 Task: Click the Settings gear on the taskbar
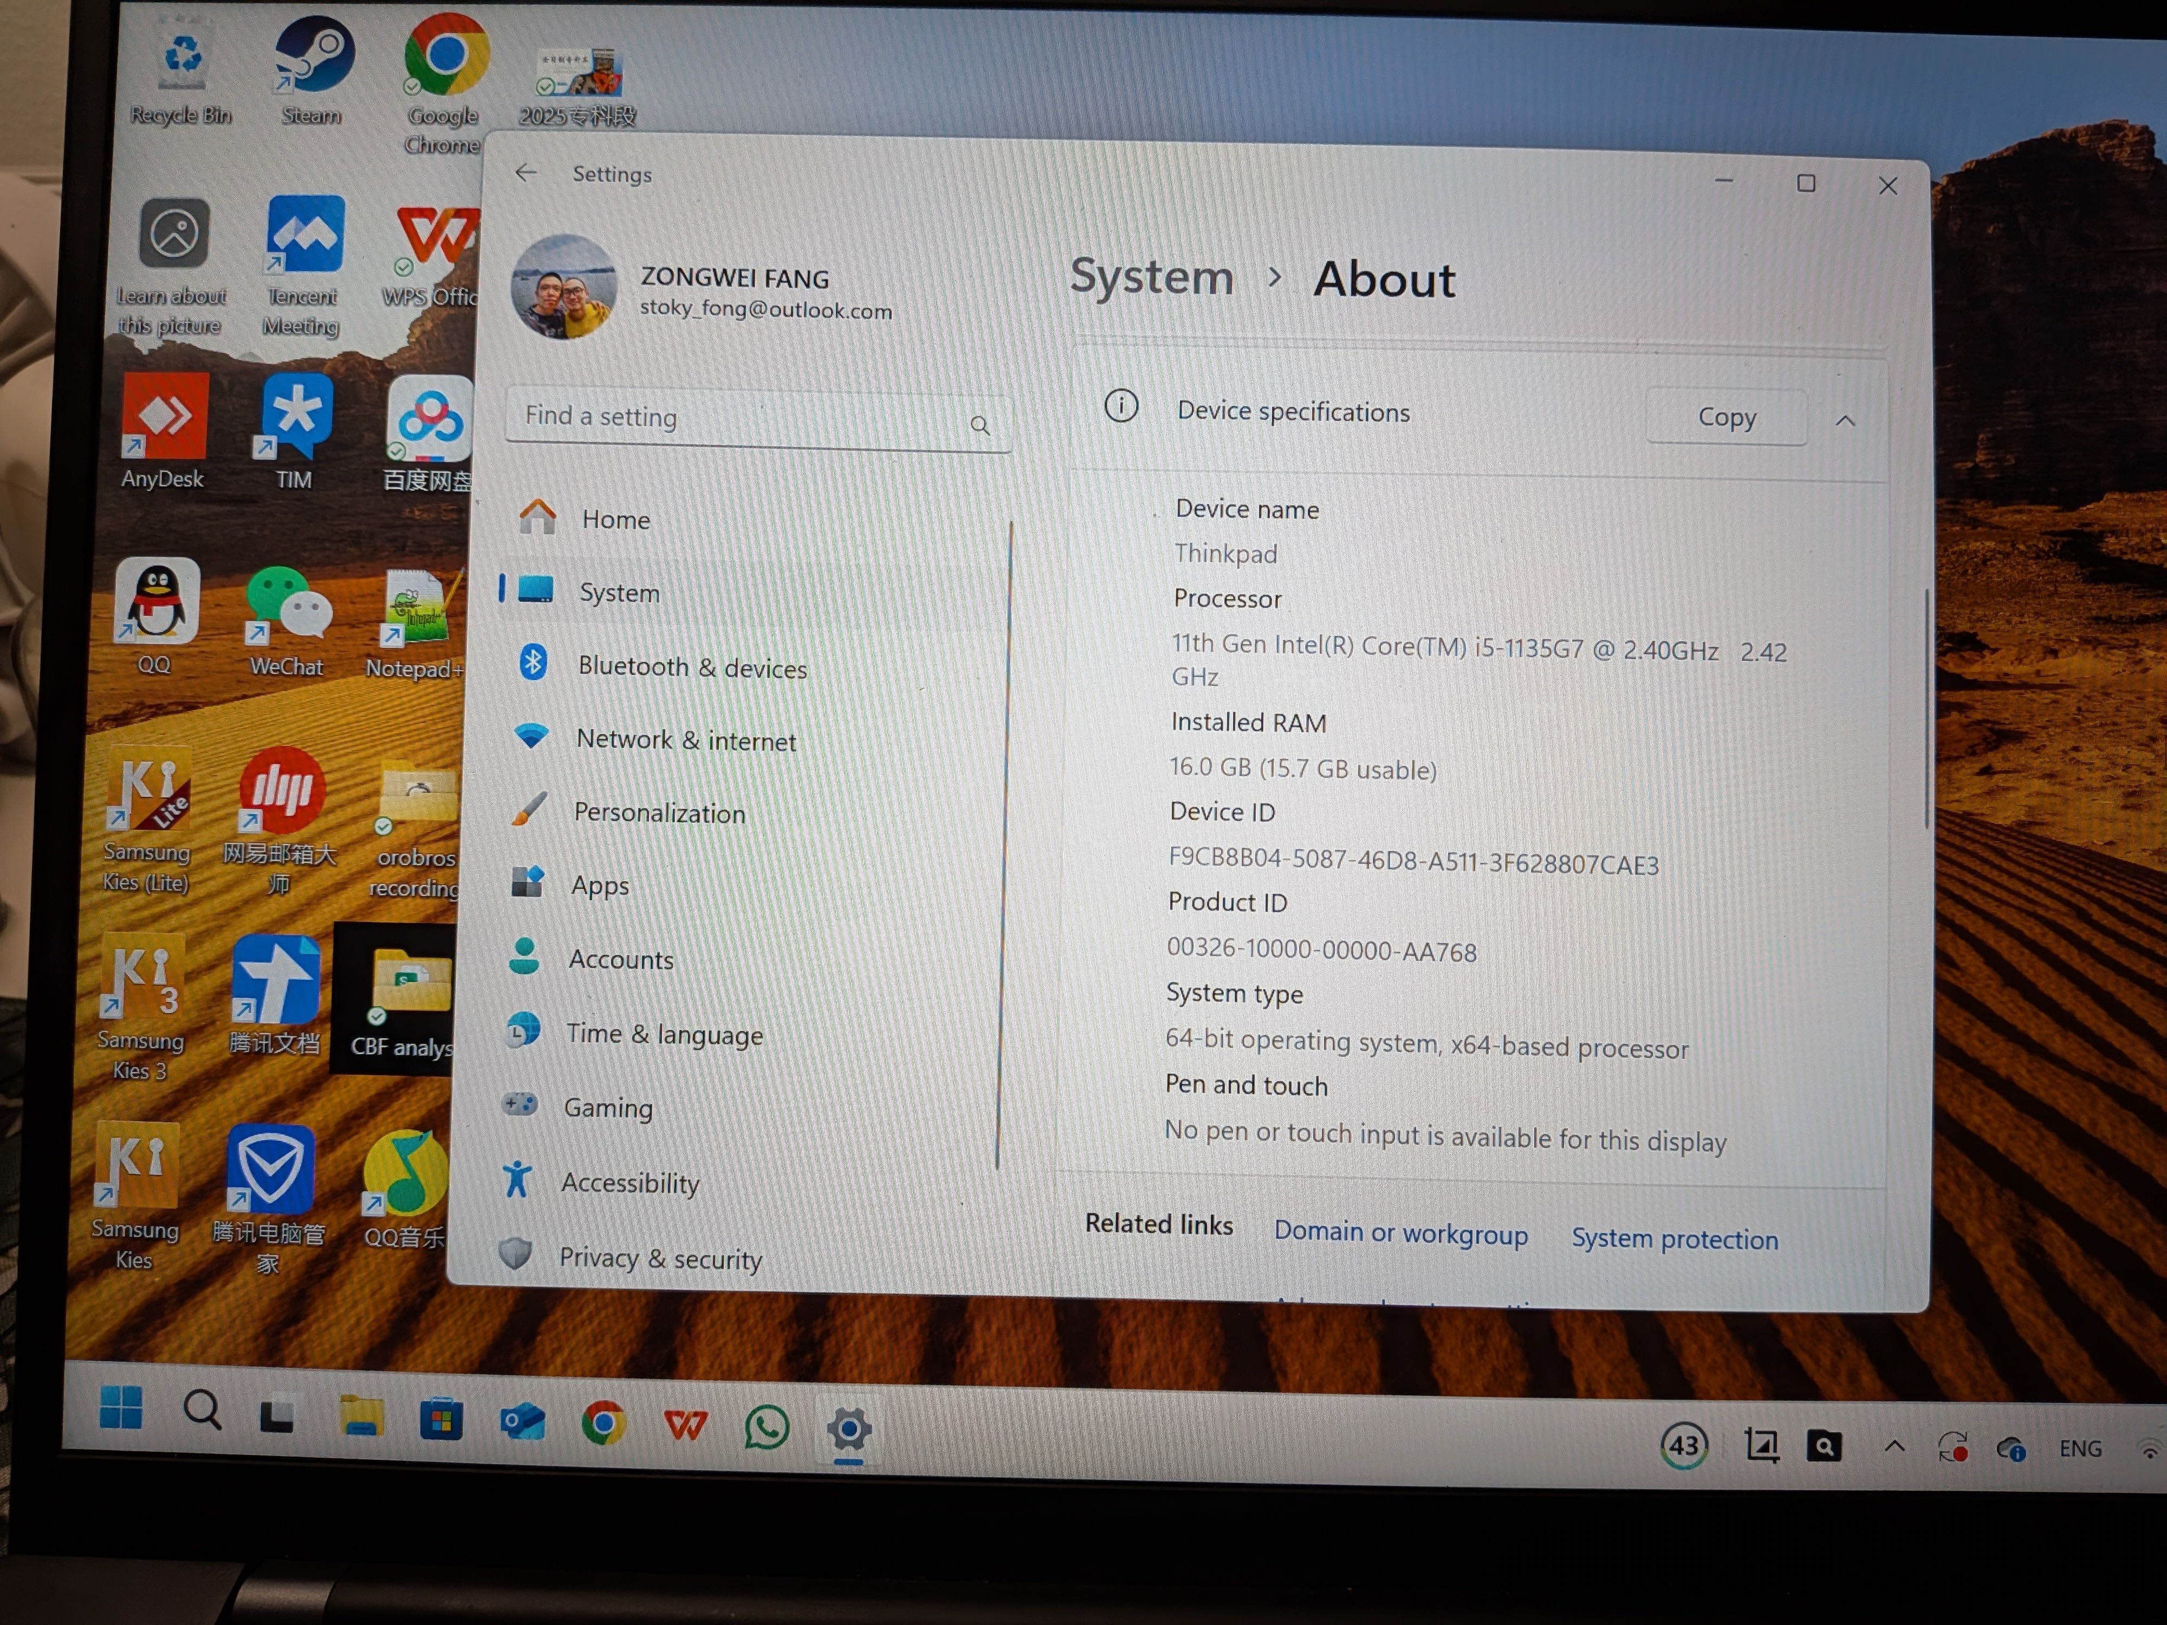(x=849, y=1430)
